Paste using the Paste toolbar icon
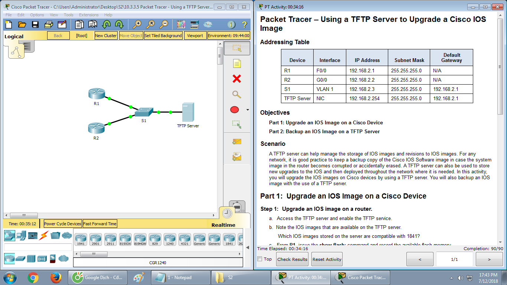The image size is (507, 285). pos(93,24)
